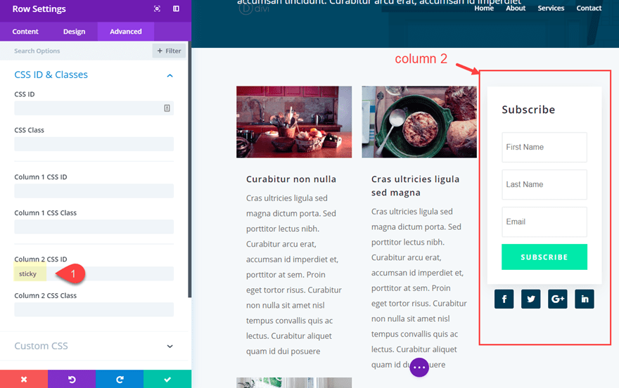Click the Twitter social icon

pyautogui.click(x=530, y=299)
